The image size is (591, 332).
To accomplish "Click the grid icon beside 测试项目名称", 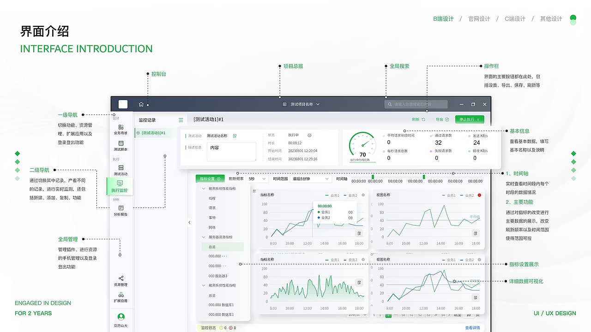I will click(285, 104).
